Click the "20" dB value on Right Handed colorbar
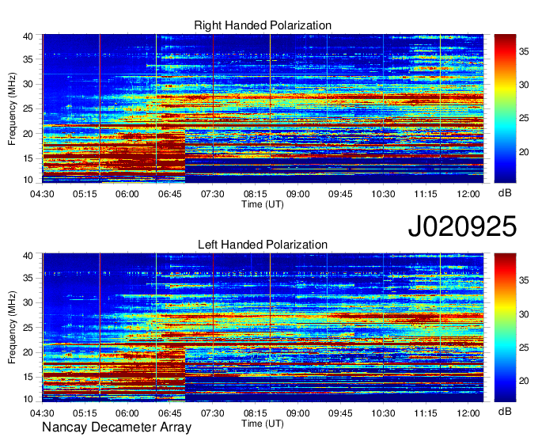The width and height of the screenshot is (538, 437). (x=524, y=152)
